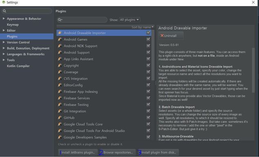The height and width of the screenshot is (157, 259).
Task: Click Install JetBrains plugin button
Action: point(78,153)
